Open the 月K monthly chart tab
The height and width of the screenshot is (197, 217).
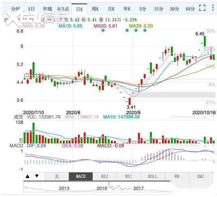coord(111,9)
